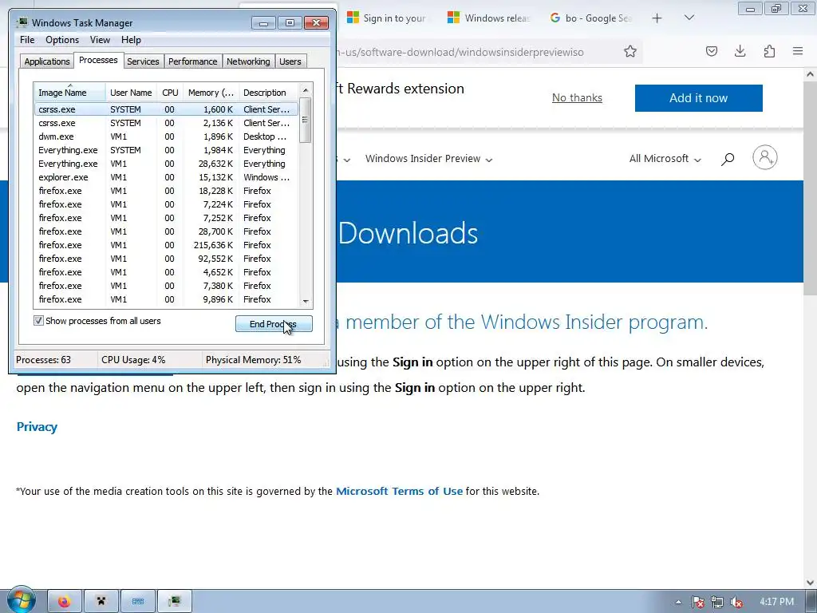
Task: Click the network tray icon
Action: [x=717, y=602]
